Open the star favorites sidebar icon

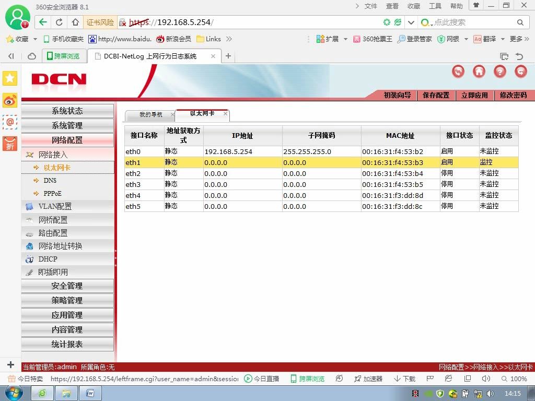pos(10,78)
